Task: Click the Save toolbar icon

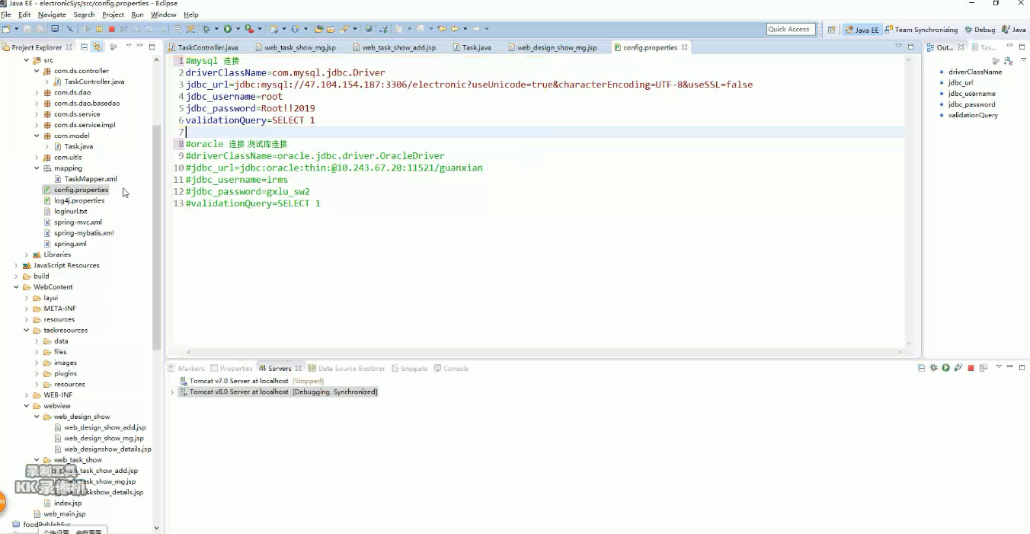Action: pyautogui.click(x=27, y=29)
